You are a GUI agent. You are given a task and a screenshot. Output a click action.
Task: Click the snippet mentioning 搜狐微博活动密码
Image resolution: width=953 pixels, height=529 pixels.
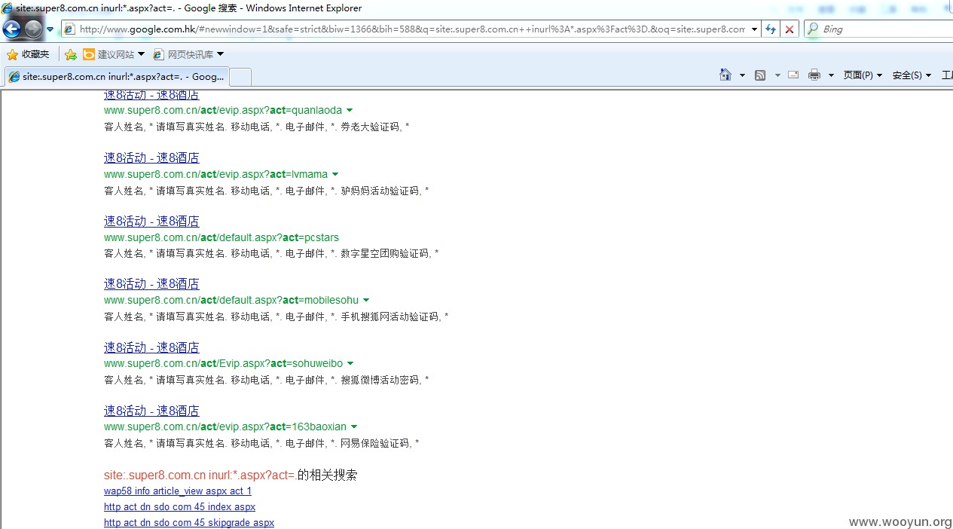coord(267,380)
